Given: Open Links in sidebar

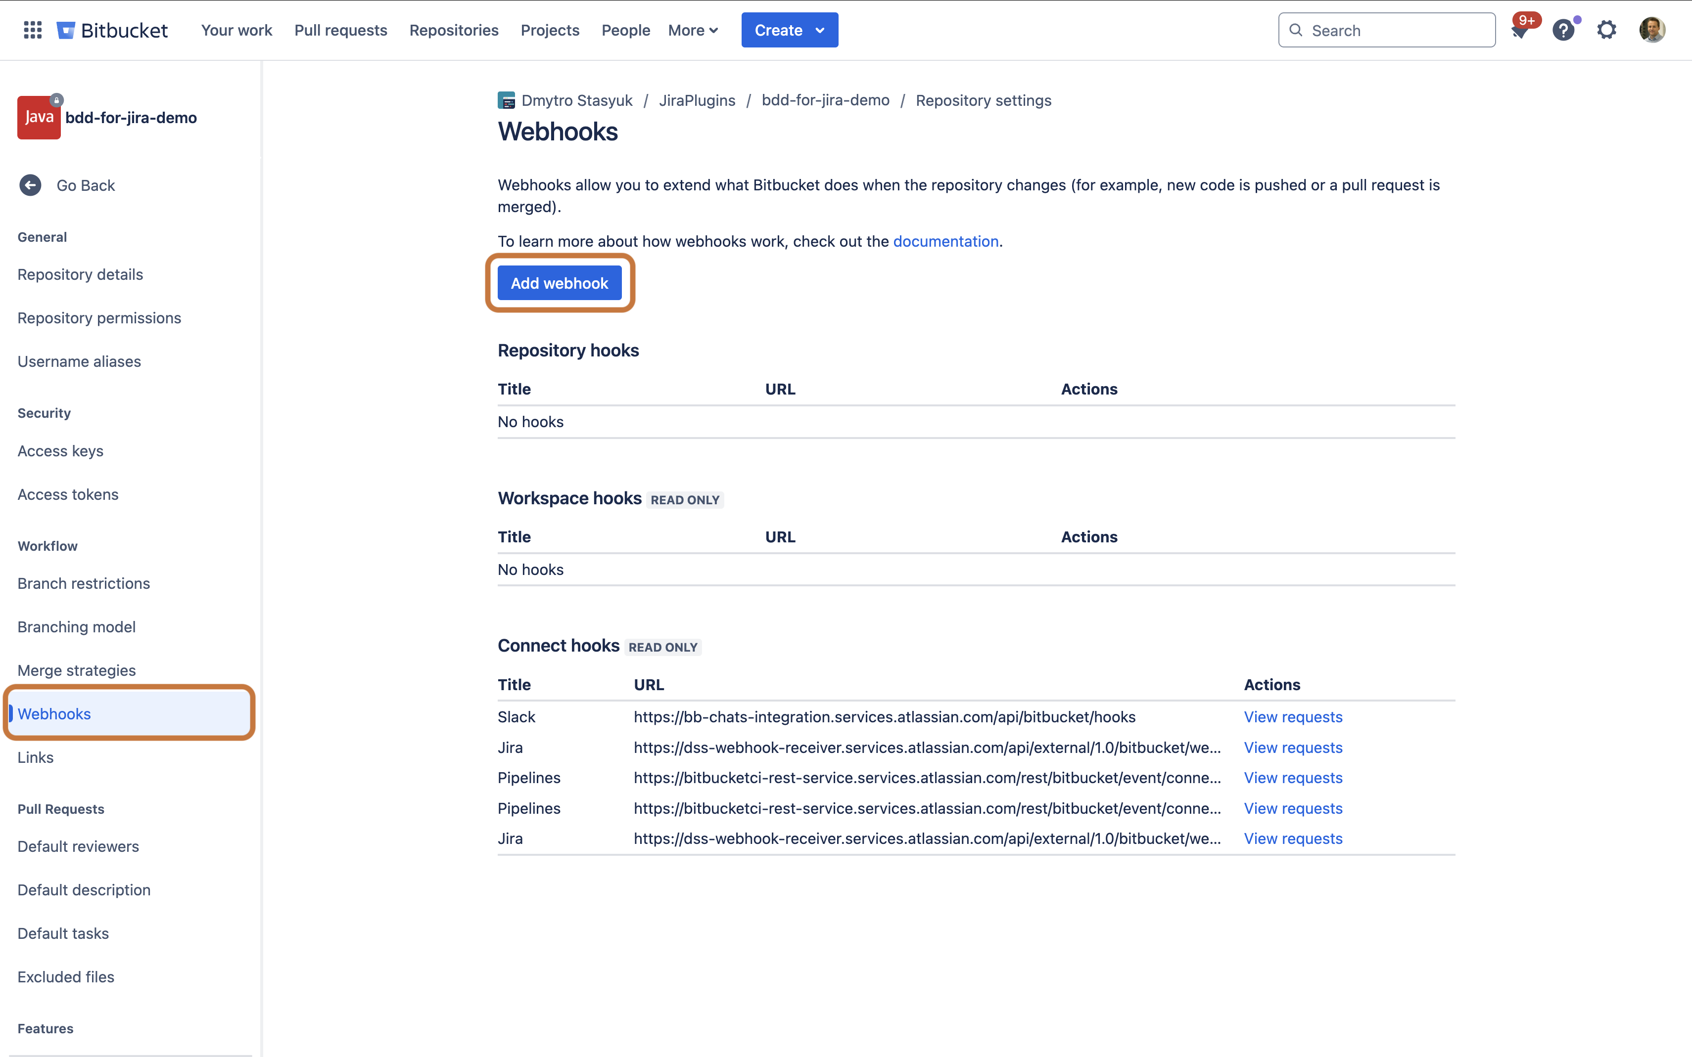Looking at the screenshot, I should (35, 757).
